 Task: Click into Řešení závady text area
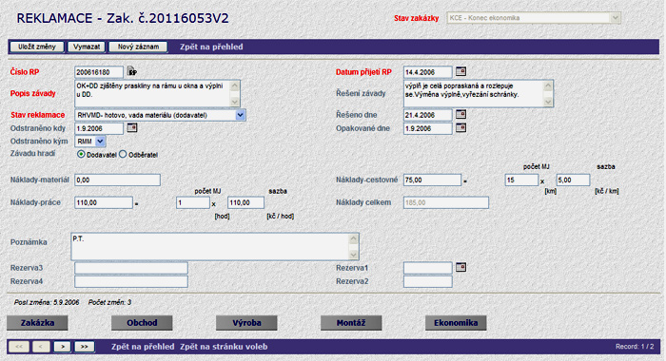479,94
